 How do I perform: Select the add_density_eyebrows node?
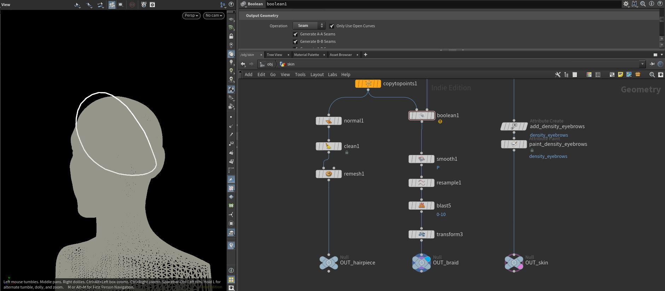coord(514,126)
